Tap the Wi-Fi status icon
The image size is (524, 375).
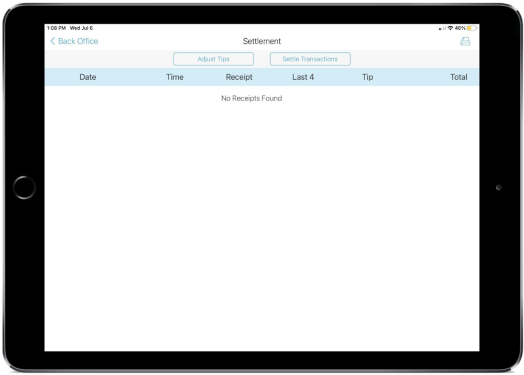point(450,28)
